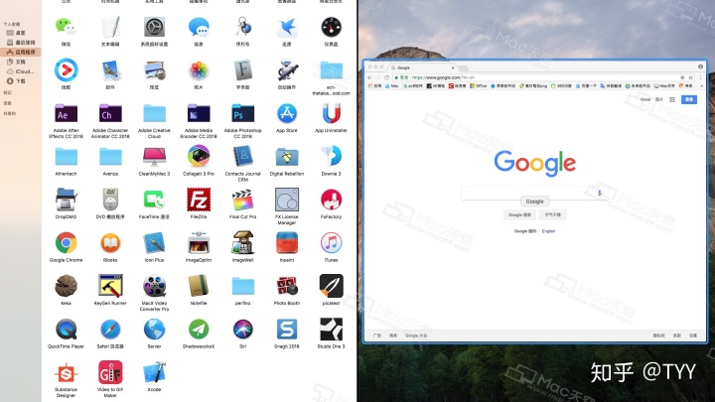
Task: Open the WeChat app icon
Action: (66, 27)
